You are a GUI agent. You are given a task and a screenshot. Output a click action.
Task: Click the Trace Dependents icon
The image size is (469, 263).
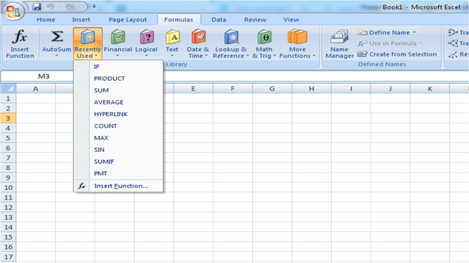pyautogui.click(x=453, y=44)
